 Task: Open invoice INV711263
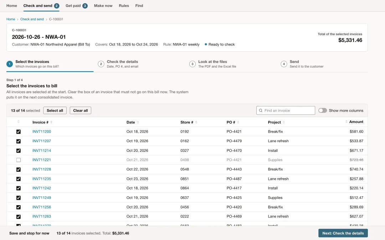point(42,216)
